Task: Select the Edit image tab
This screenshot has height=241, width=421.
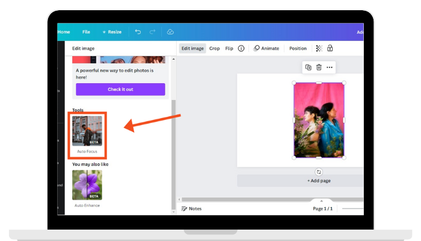Action: (x=192, y=48)
